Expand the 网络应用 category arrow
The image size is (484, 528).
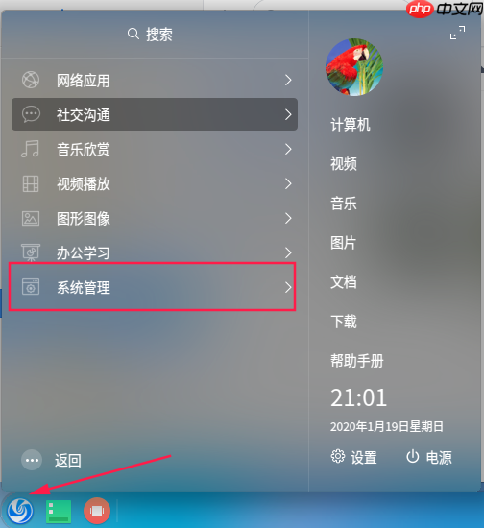click(x=288, y=80)
